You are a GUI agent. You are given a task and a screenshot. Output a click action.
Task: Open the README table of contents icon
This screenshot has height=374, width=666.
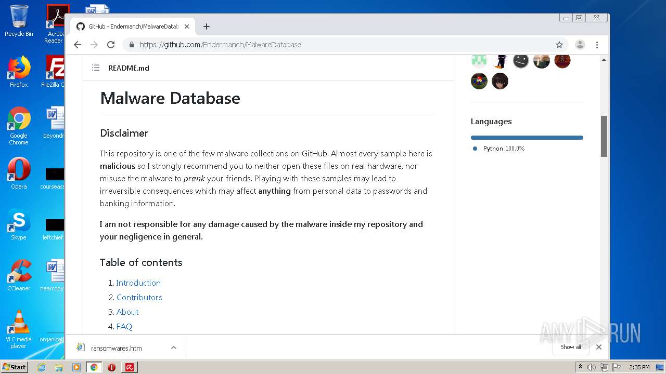[96, 68]
